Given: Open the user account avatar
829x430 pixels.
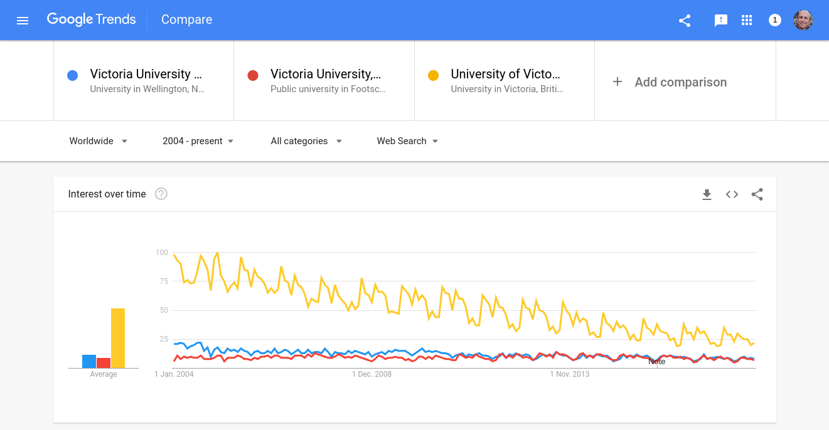Looking at the screenshot, I should [803, 20].
